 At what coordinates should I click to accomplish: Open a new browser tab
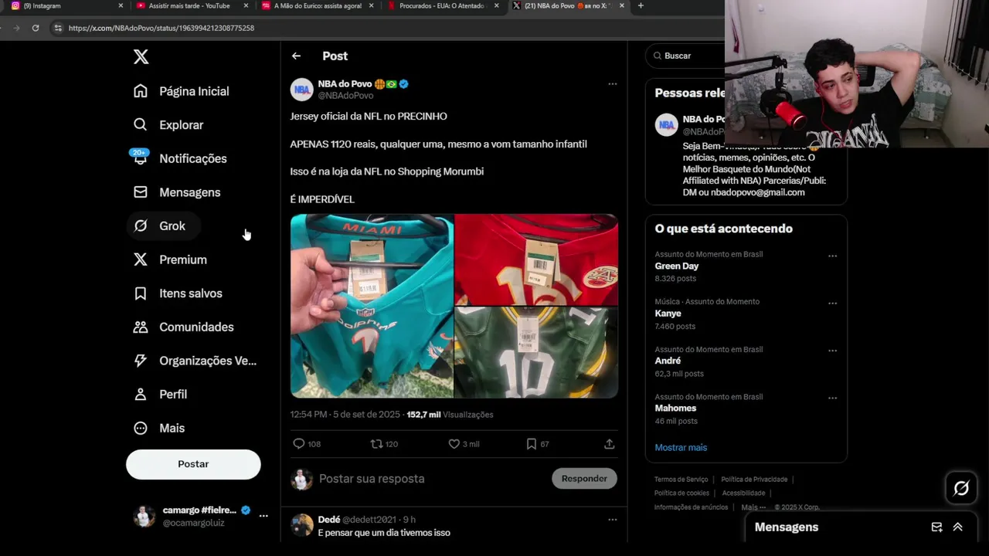click(x=641, y=5)
